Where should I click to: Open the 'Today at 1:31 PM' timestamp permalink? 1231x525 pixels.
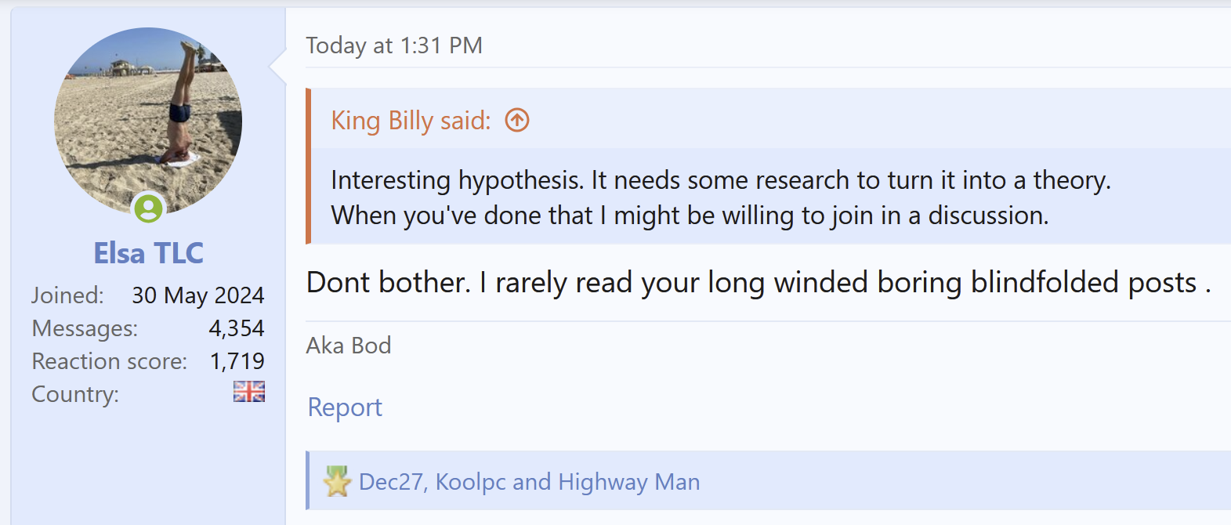coord(393,45)
